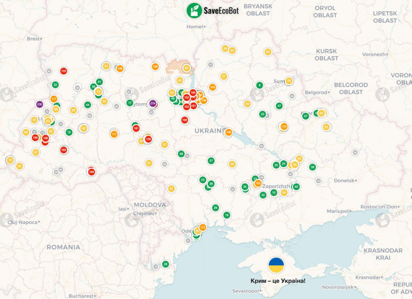This screenshot has width=412, height=299.
Task: Click the red 188 marker south of Kyiv
Action: tap(185, 120)
